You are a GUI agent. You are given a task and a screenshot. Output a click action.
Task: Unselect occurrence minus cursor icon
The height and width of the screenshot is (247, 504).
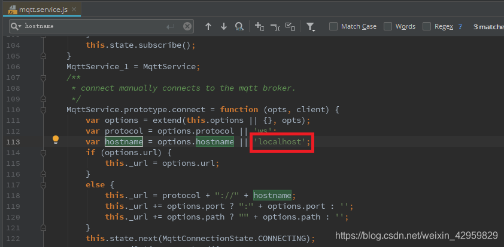tap(275, 26)
